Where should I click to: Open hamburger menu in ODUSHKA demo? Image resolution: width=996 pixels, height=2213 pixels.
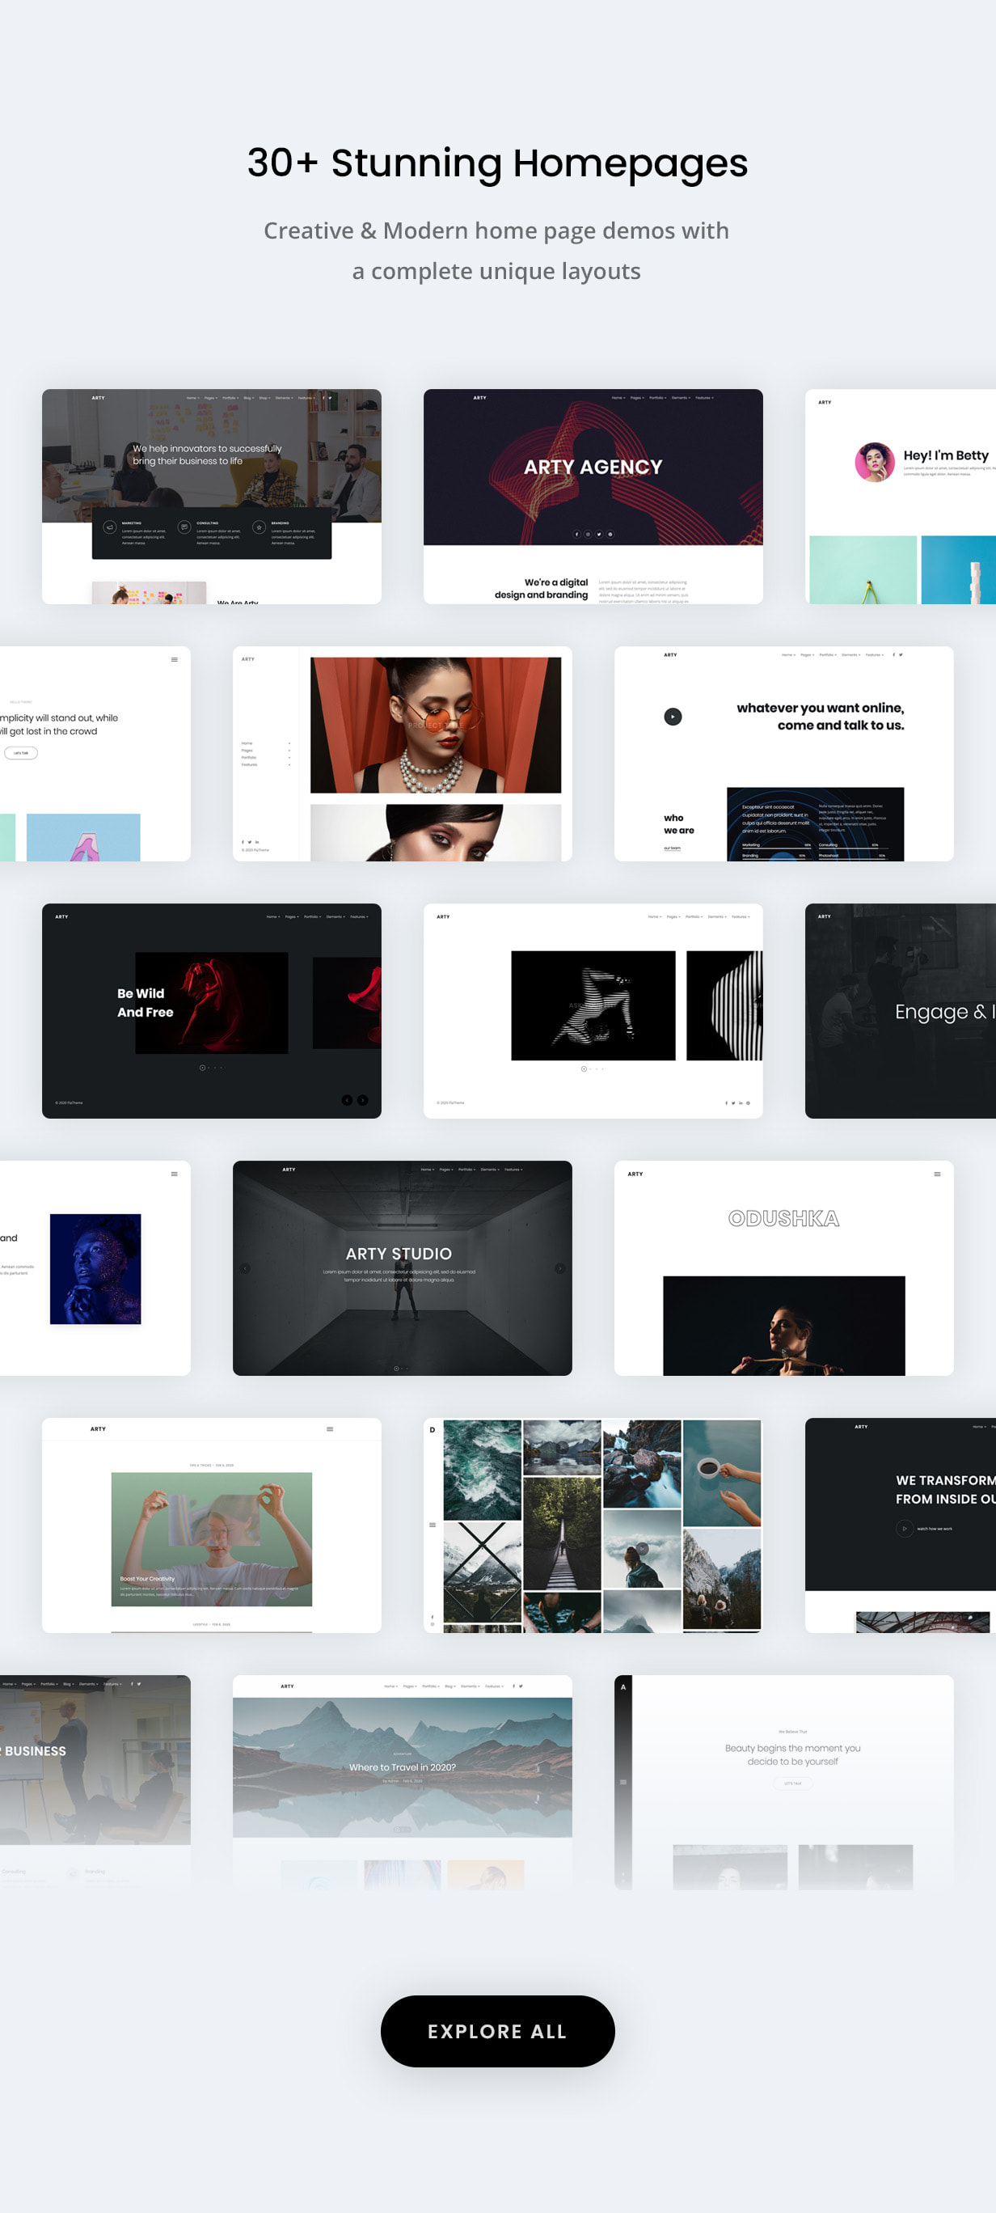[937, 1174]
